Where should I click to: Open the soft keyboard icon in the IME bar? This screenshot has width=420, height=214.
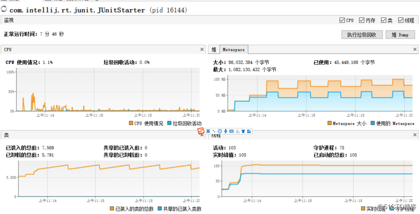232,131
